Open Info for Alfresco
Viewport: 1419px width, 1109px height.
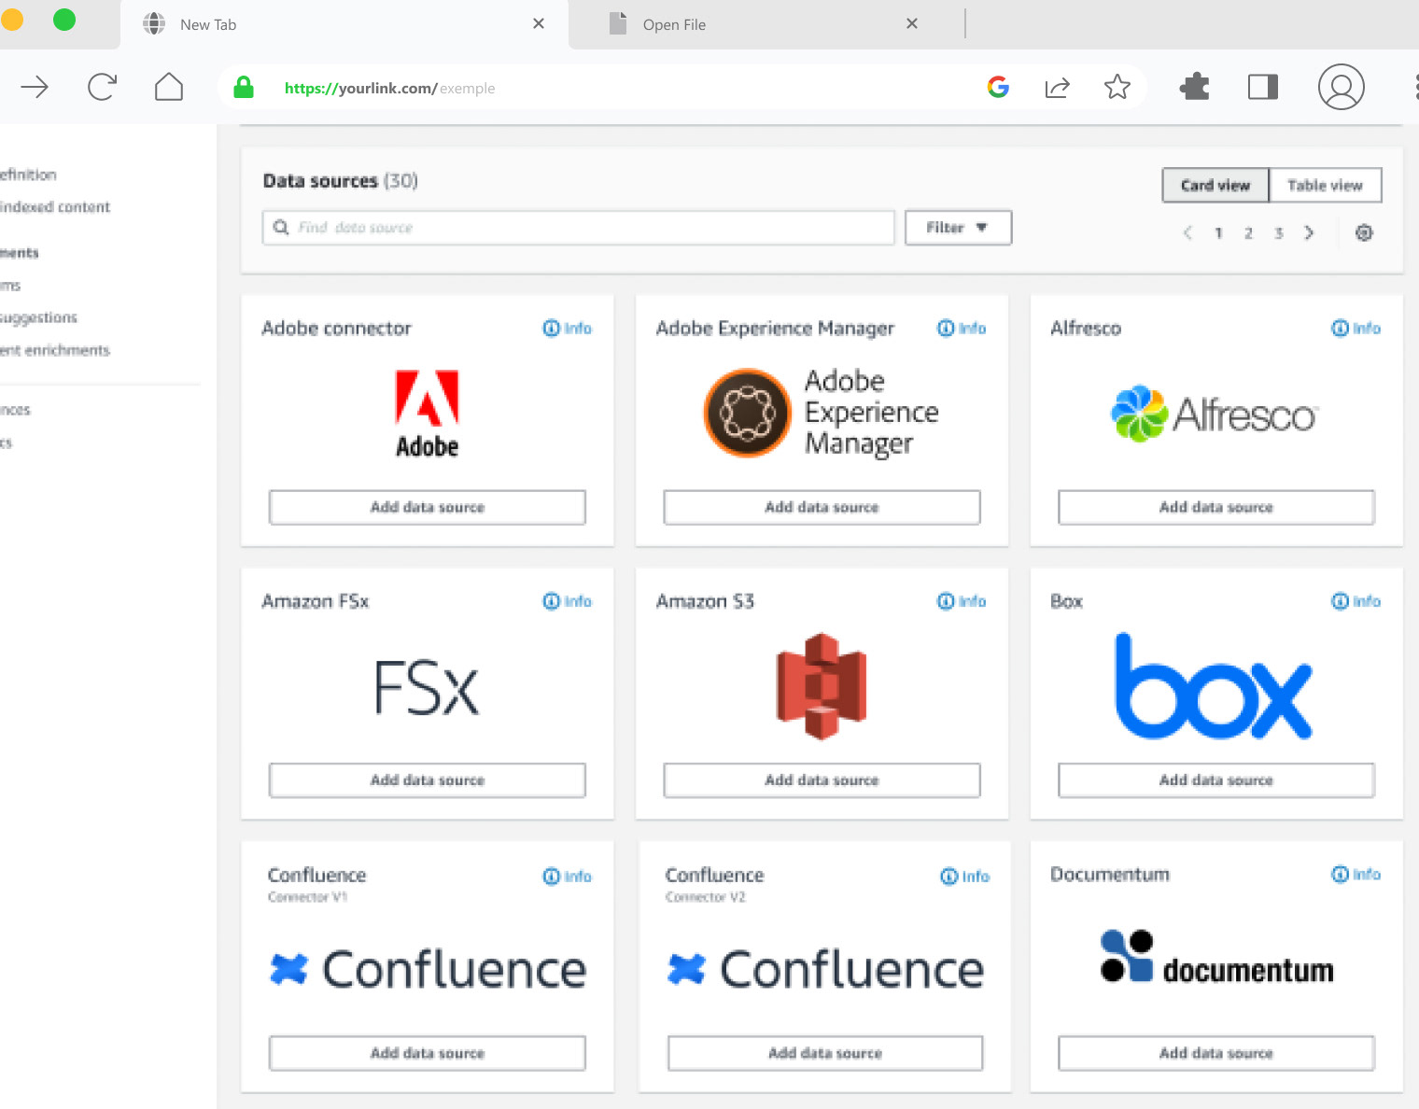[x=1356, y=328]
